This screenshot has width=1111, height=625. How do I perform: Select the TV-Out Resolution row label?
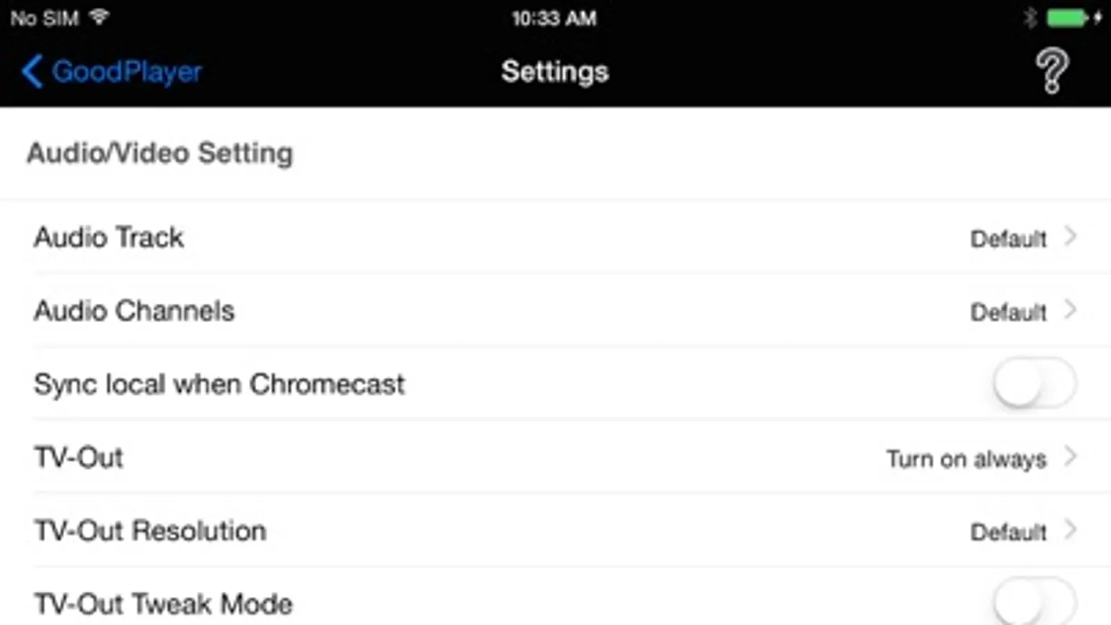[x=150, y=531]
